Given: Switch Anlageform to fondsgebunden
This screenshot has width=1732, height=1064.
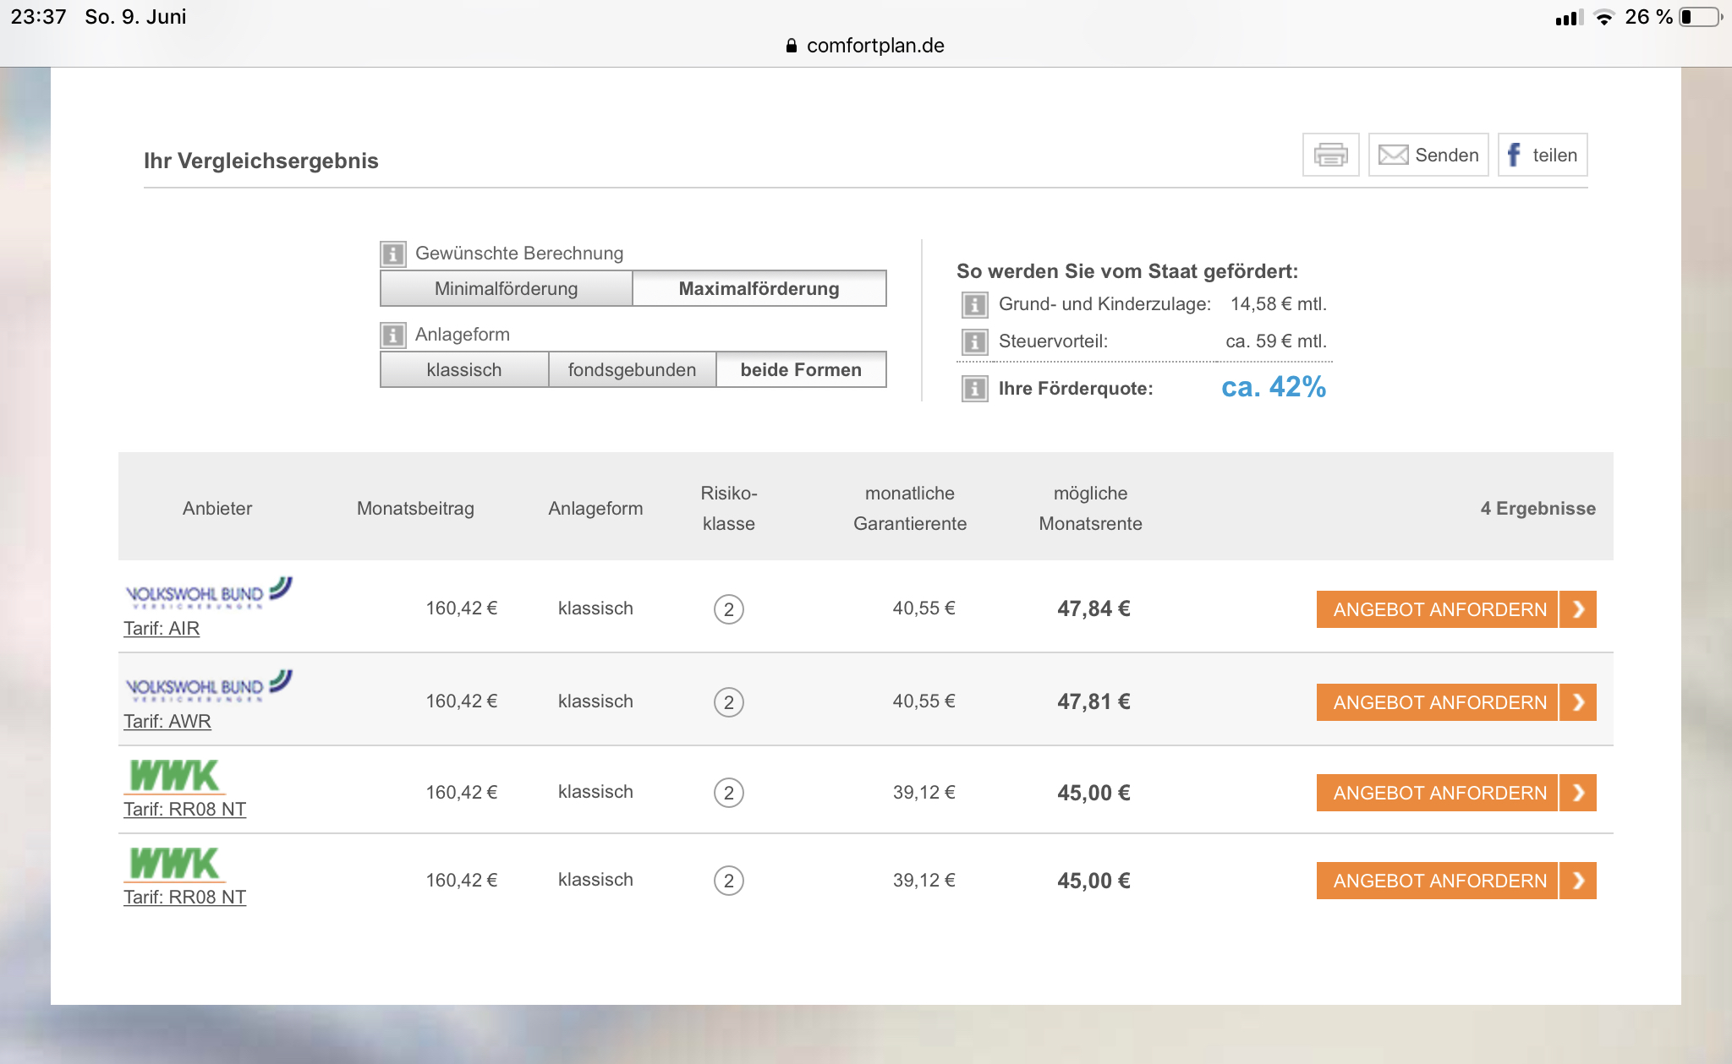Looking at the screenshot, I should click(x=632, y=370).
